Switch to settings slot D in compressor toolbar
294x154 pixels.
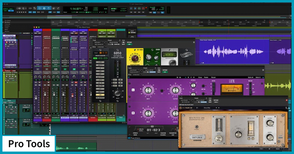pyautogui.click(x=194, y=77)
